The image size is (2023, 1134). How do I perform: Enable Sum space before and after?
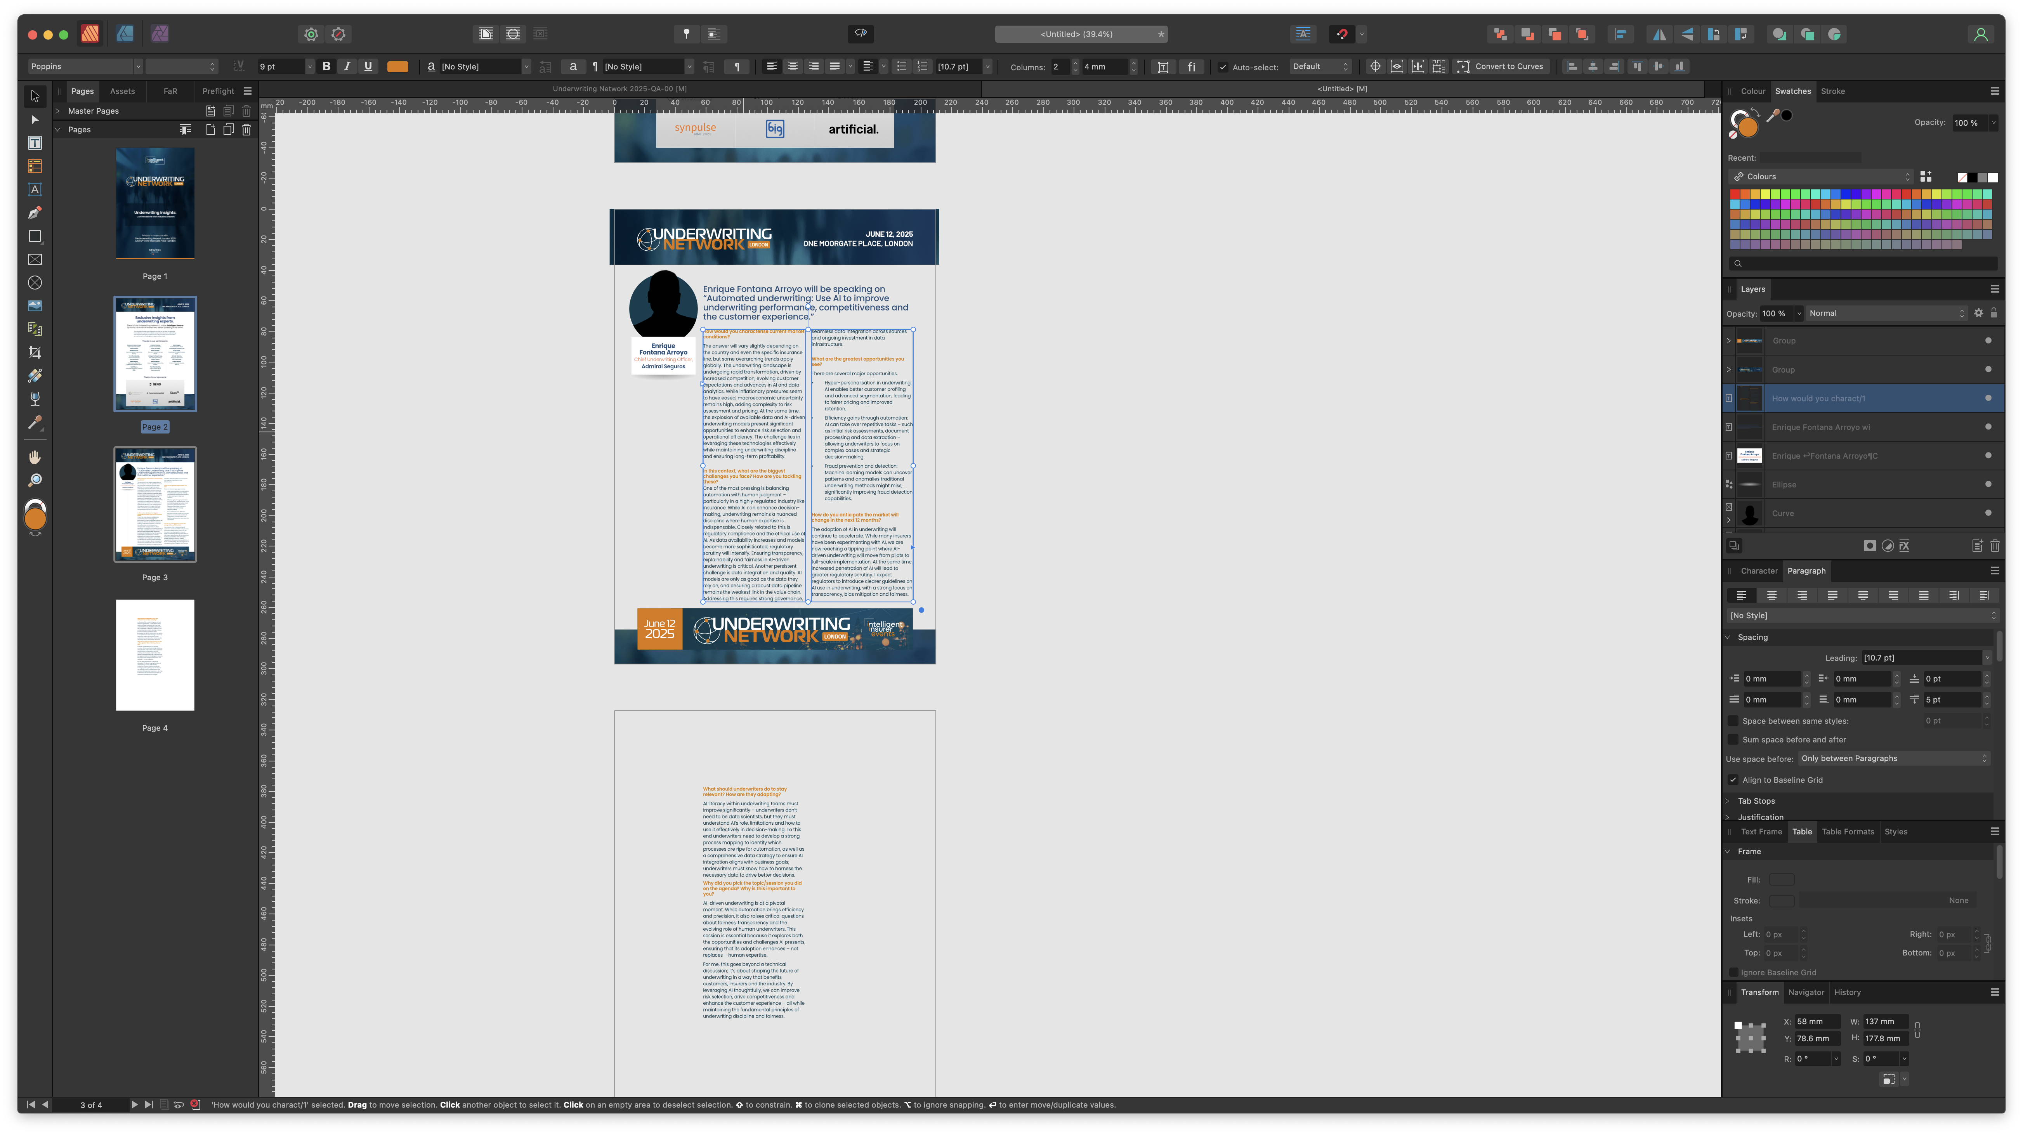click(1733, 740)
